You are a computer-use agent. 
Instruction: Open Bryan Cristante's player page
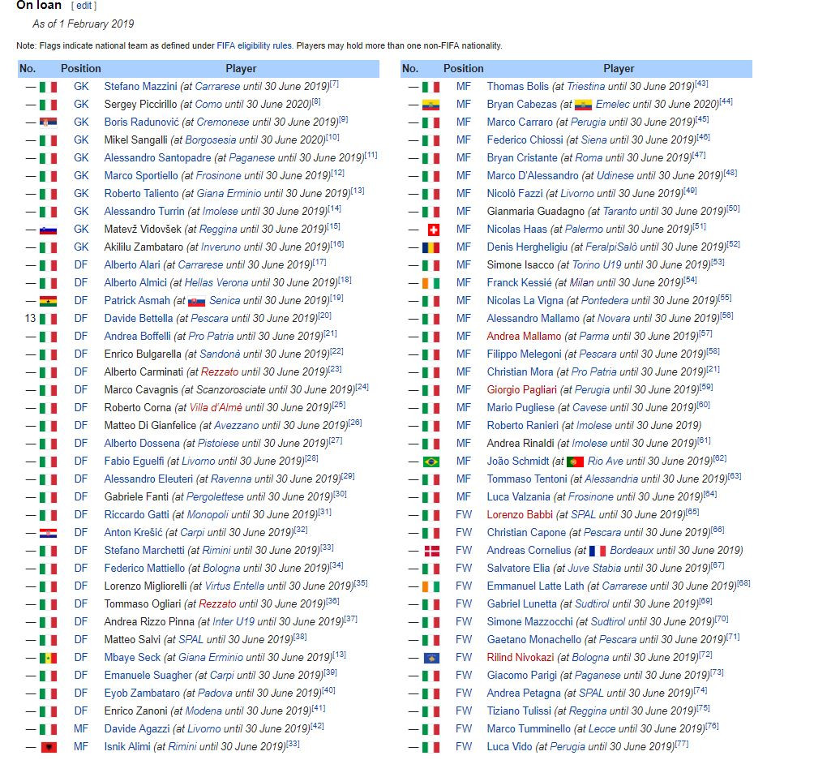coord(522,157)
